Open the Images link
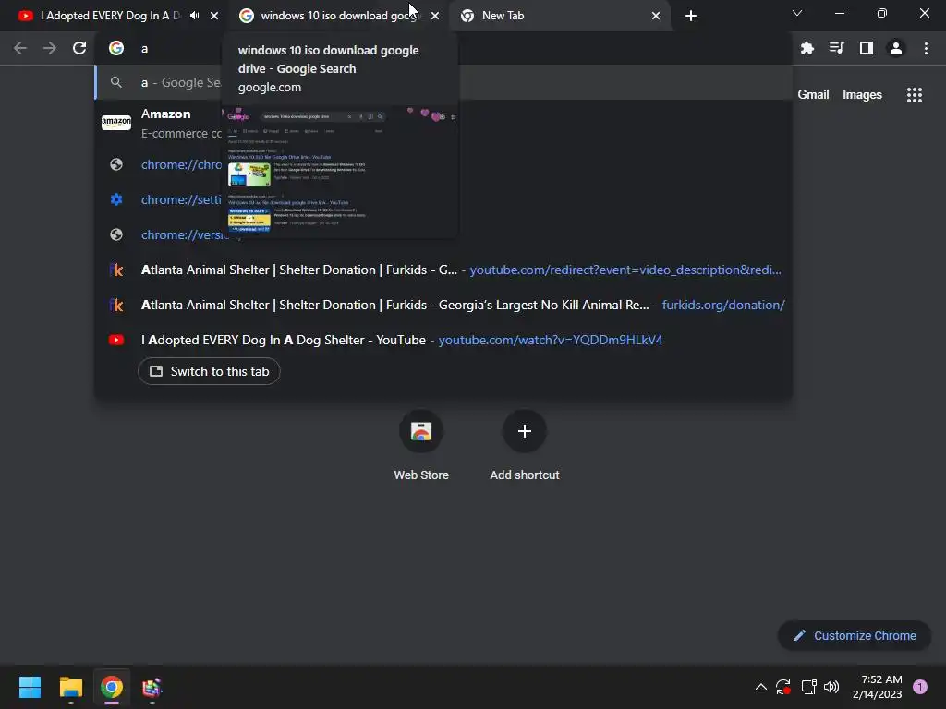 click(x=862, y=95)
